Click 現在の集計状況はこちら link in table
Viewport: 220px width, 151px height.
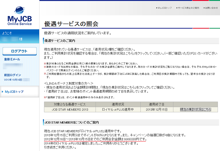pyautogui.click(x=195, y=110)
